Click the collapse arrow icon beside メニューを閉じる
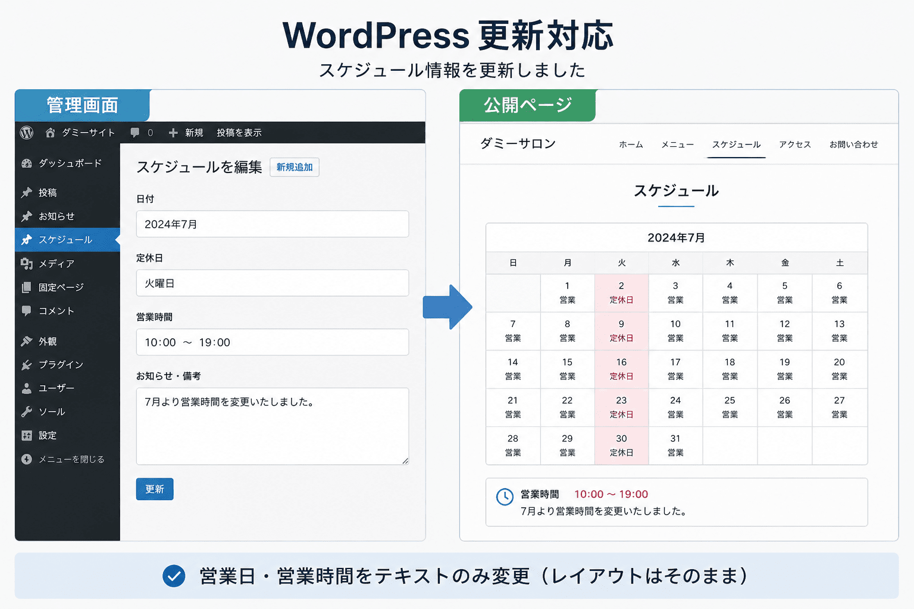 tap(27, 459)
